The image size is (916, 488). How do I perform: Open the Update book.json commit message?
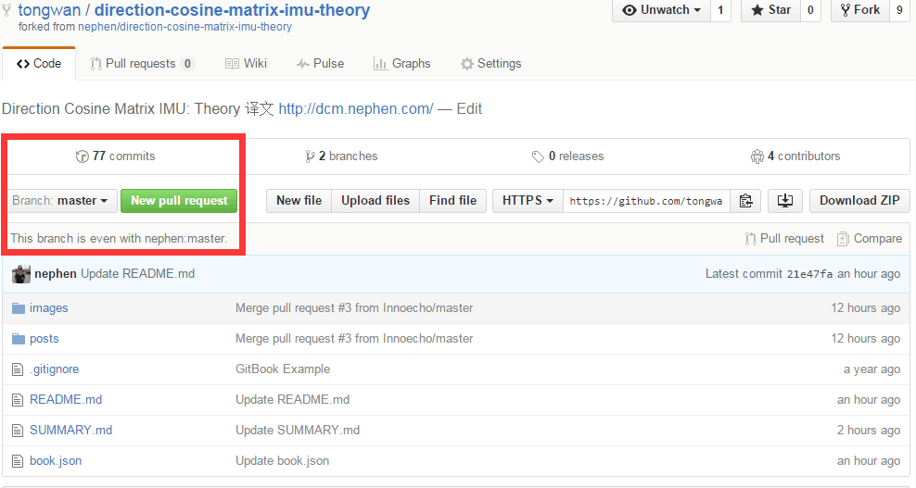pyautogui.click(x=282, y=461)
